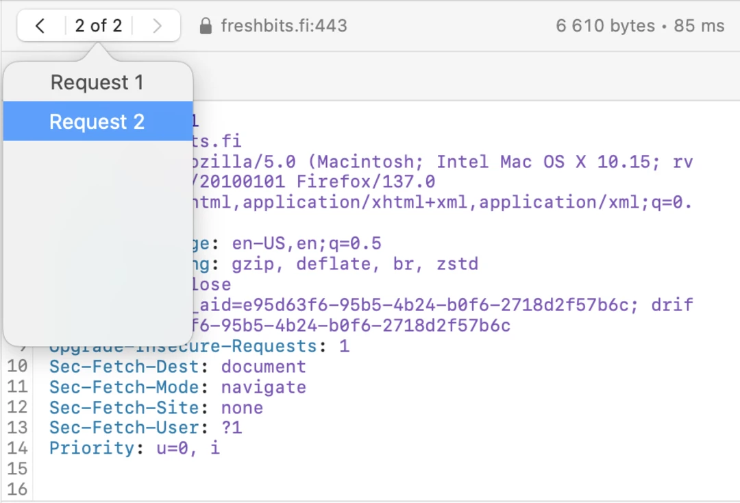Go to the previous request using the back chevron
The image size is (740, 503).
(40, 26)
